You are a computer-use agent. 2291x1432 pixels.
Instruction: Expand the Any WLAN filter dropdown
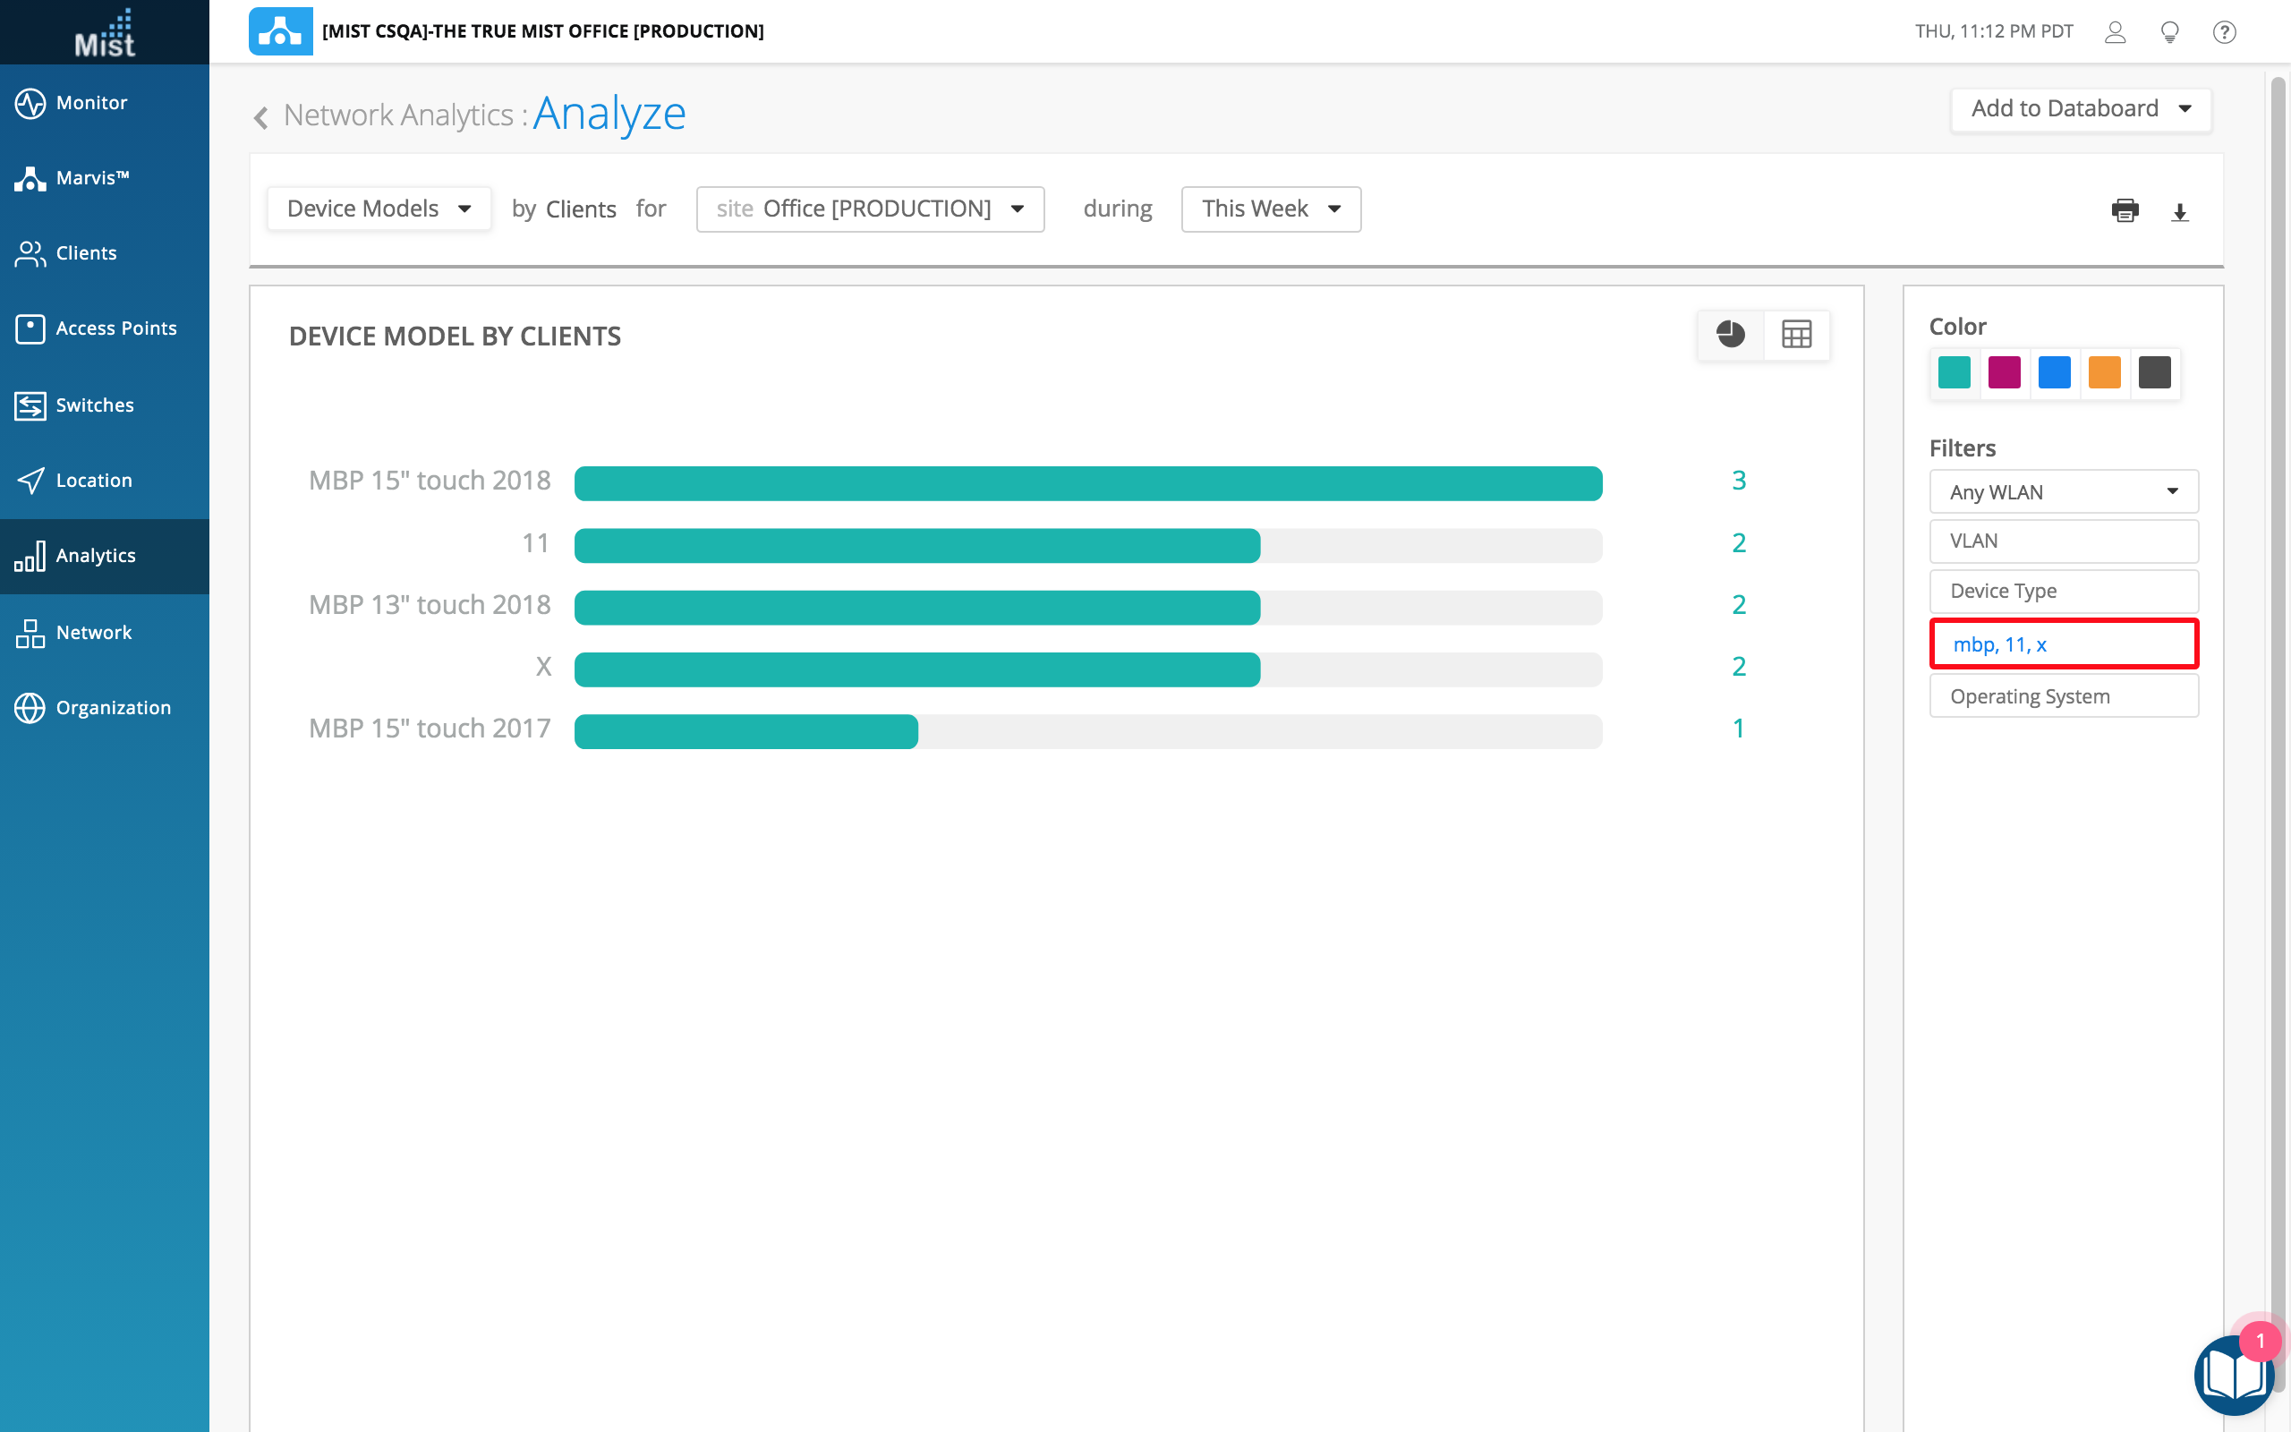click(x=2063, y=491)
